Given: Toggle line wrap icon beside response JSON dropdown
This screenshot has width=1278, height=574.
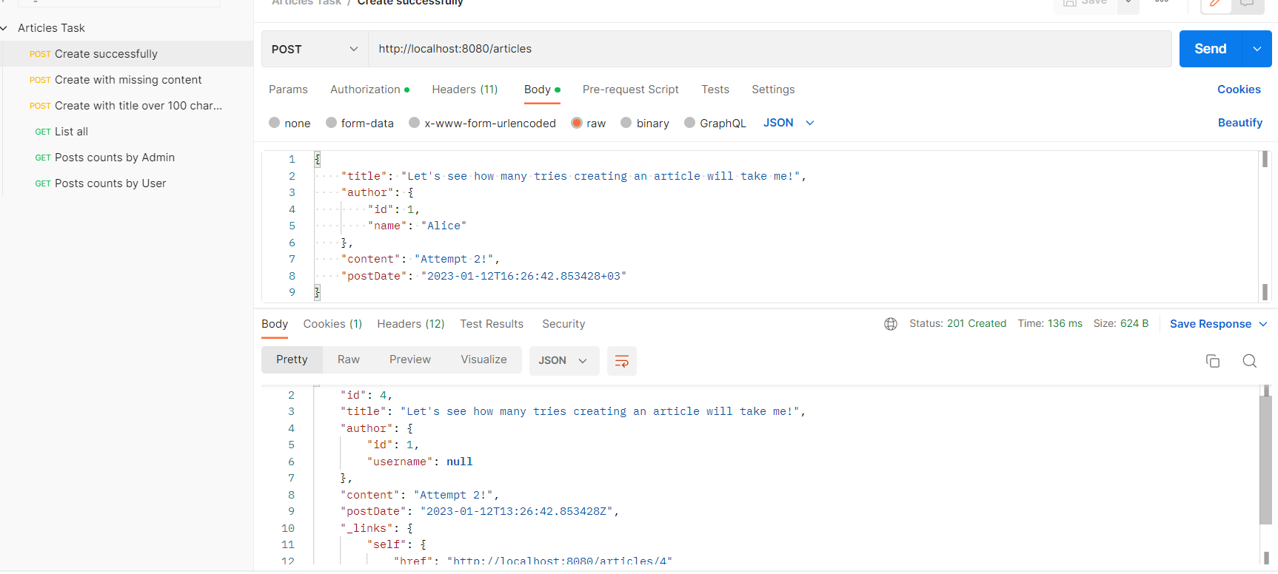Looking at the screenshot, I should coord(622,361).
